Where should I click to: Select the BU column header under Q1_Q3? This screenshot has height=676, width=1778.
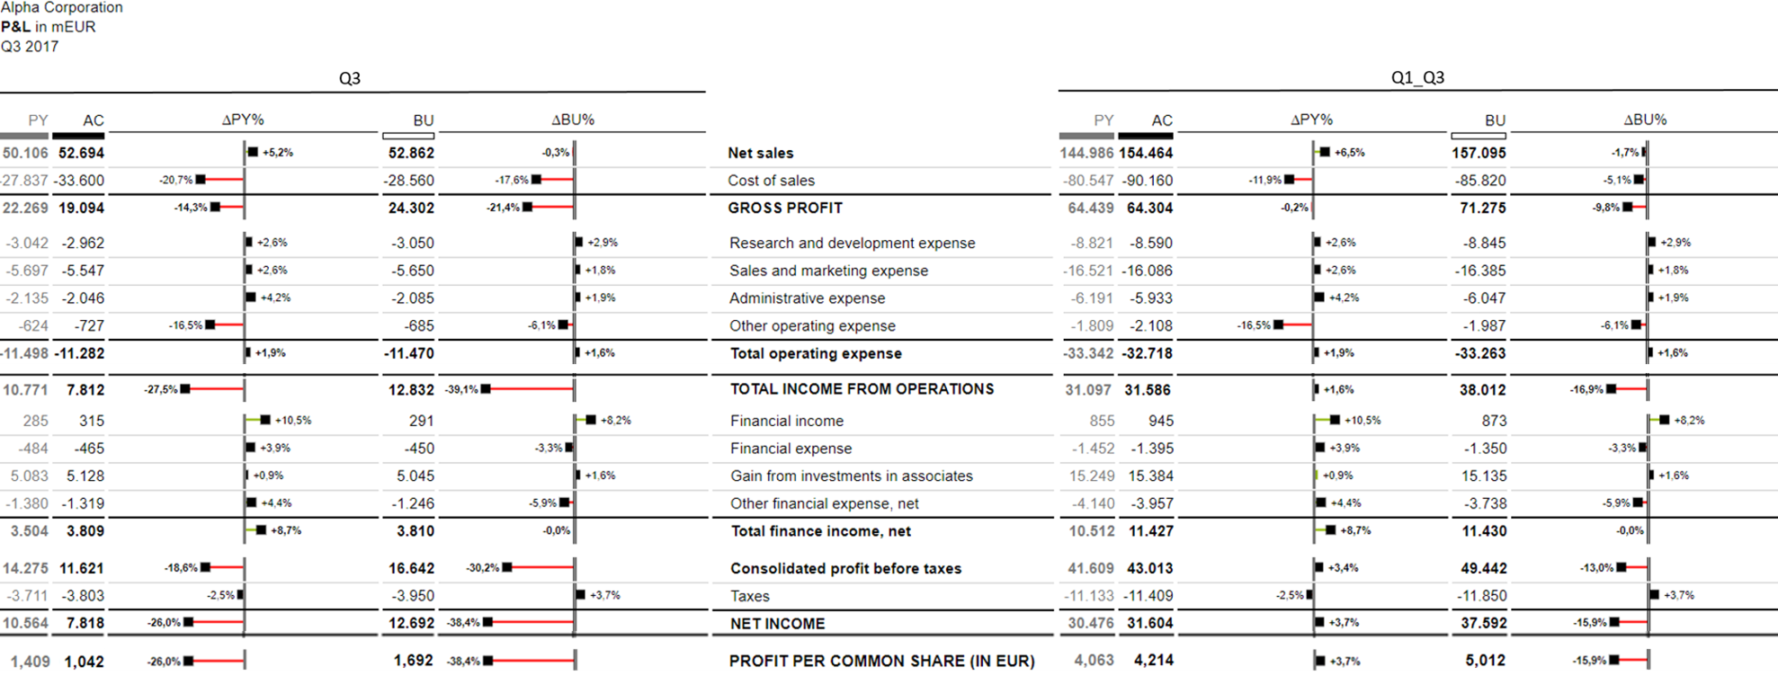pyautogui.click(x=1495, y=120)
